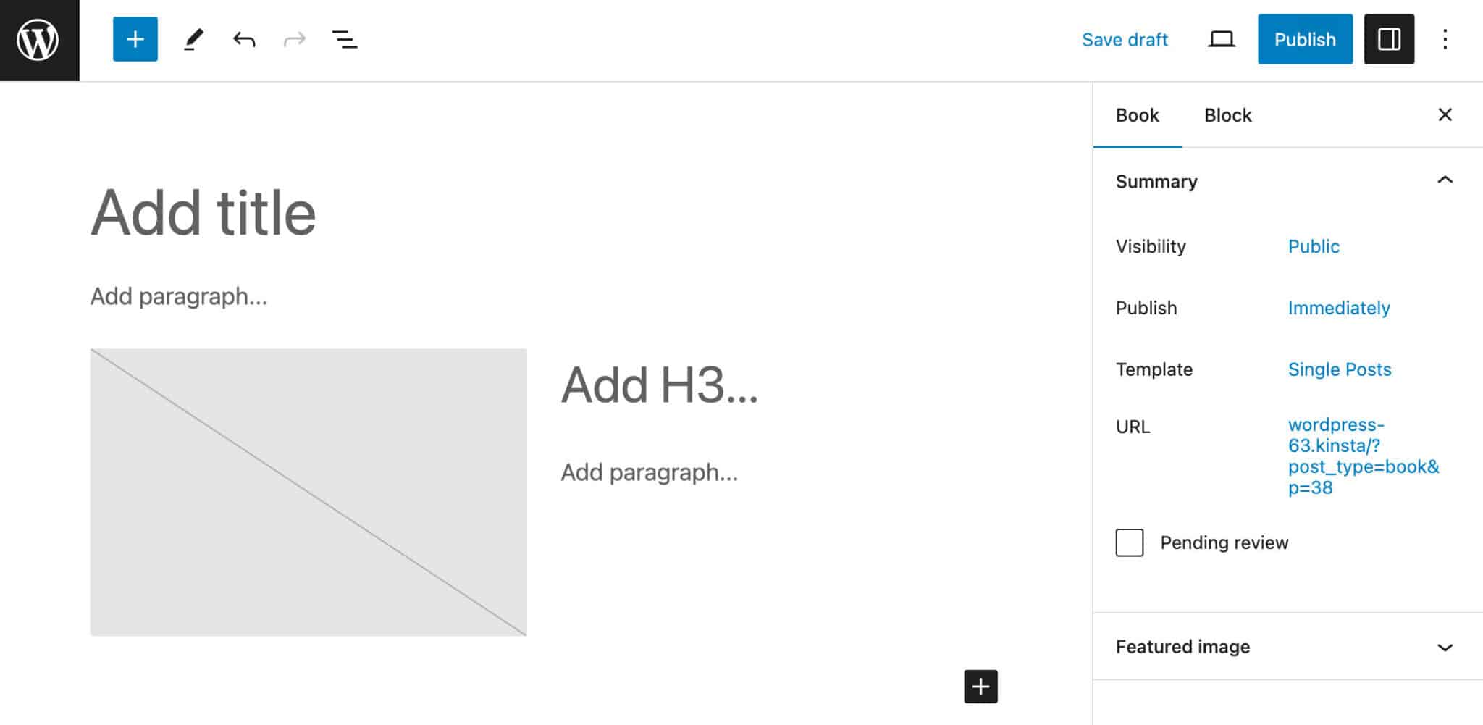1483x725 pixels.
Task: Switch to the Block tab
Action: [x=1227, y=115]
